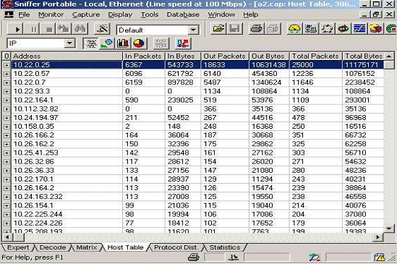Switch to the Statistics tab
The width and height of the screenshot is (397, 264).
pyautogui.click(x=225, y=247)
